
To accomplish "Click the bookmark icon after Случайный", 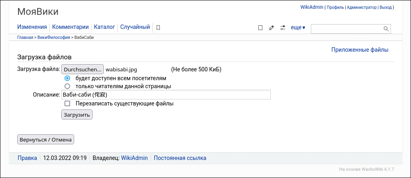I will coord(158,28).
